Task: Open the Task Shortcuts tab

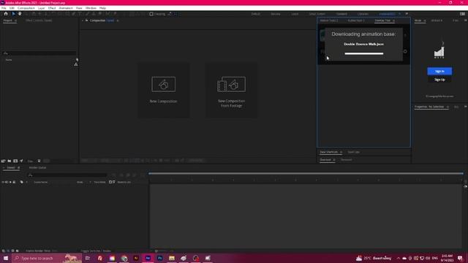Action: pyautogui.click(x=328, y=152)
